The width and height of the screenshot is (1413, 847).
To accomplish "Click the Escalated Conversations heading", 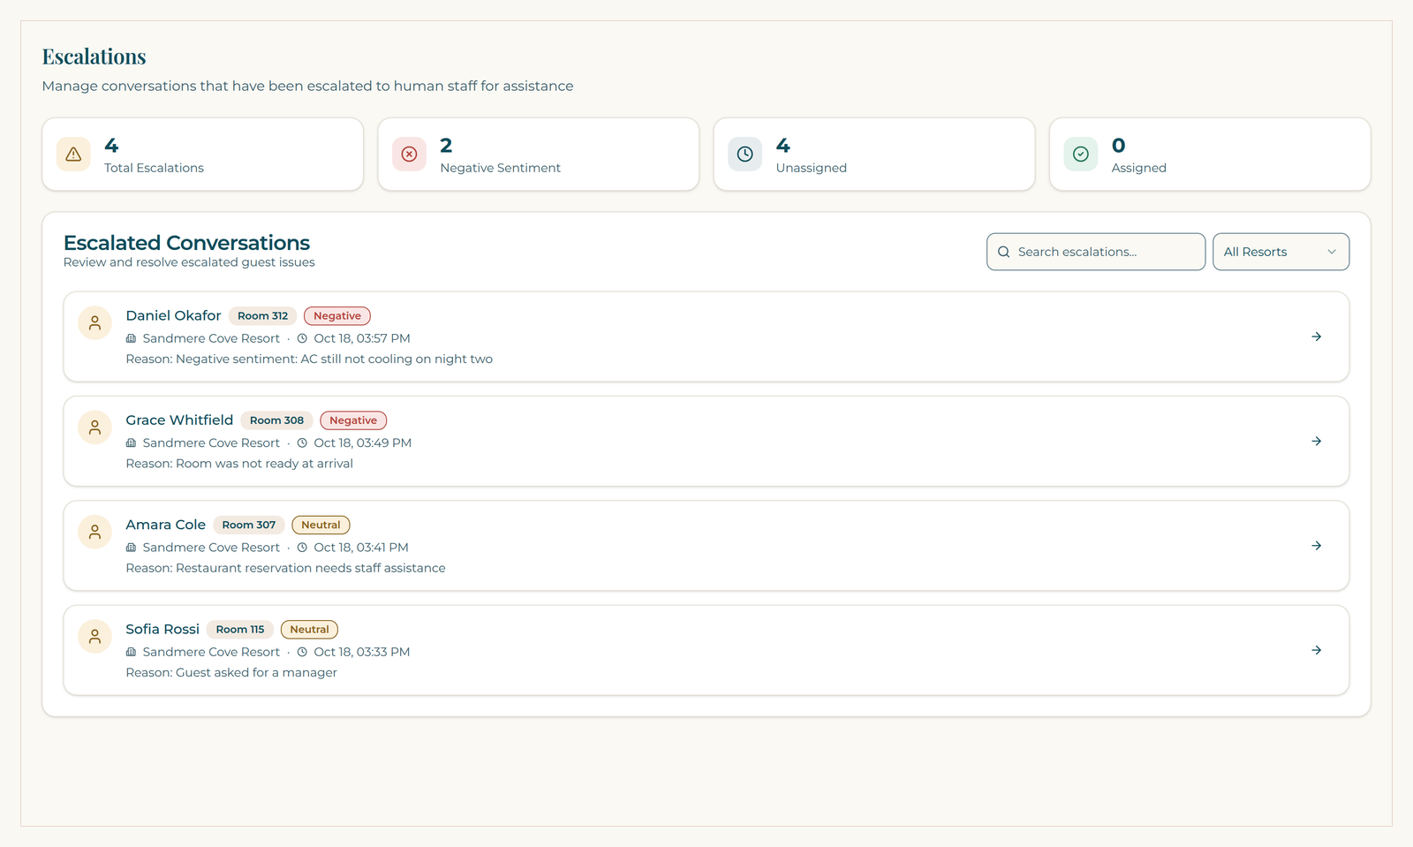I will coord(186,243).
